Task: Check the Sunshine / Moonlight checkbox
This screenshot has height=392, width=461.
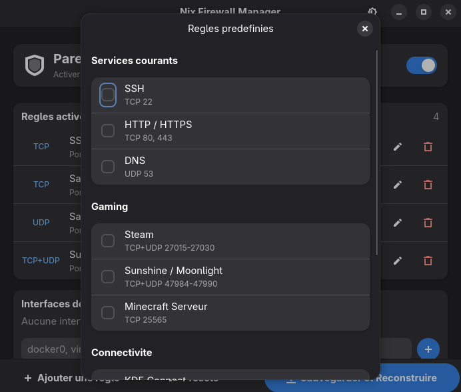Action: pyautogui.click(x=108, y=277)
